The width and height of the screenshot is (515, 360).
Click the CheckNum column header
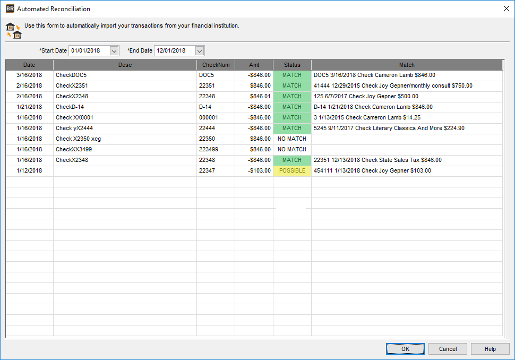(x=216, y=64)
